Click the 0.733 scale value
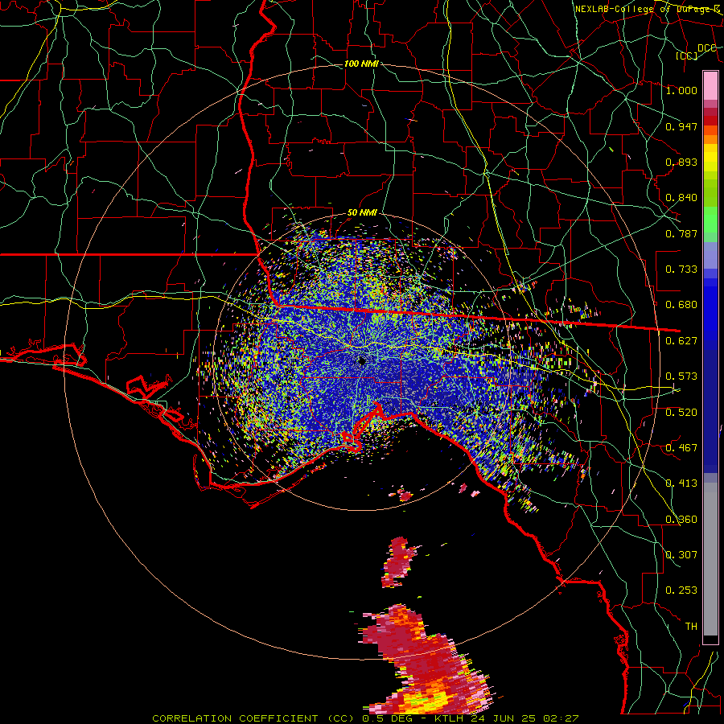The width and height of the screenshot is (724, 724). point(681,269)
